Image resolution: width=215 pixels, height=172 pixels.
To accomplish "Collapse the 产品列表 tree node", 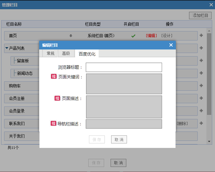I will click(7, 48).
